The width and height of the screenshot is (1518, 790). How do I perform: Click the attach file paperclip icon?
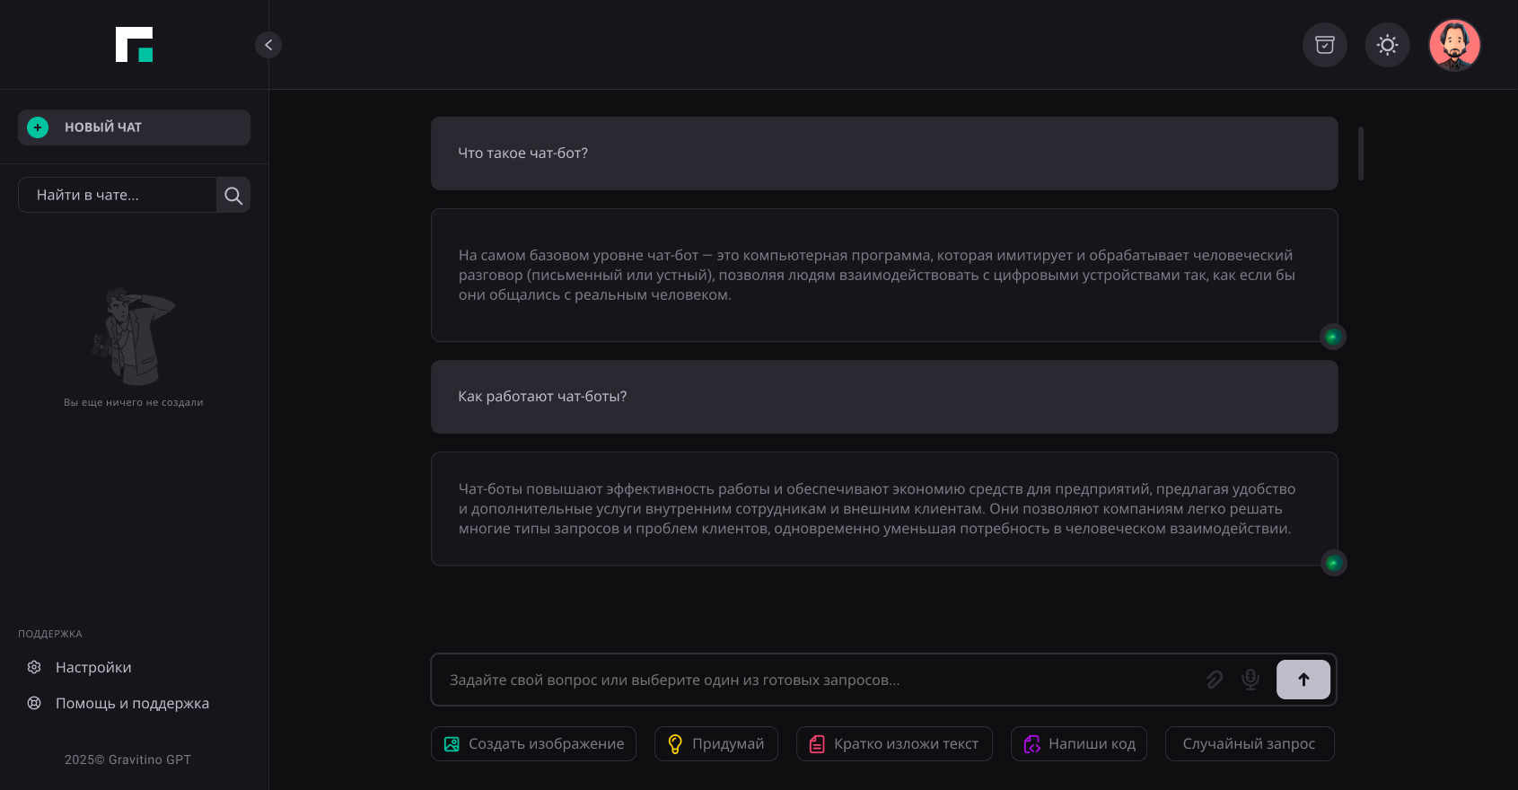(x=1215, y=680)
